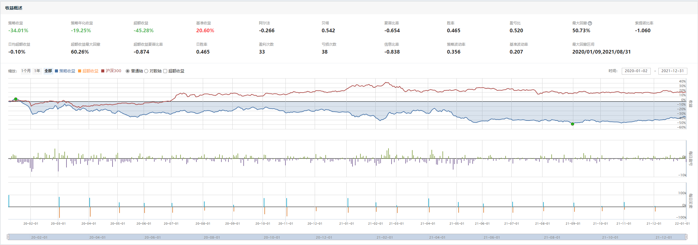Viewport: 698px width, 245px height.
Task: Click the end date field 2021-12-31
Action: 673,71
